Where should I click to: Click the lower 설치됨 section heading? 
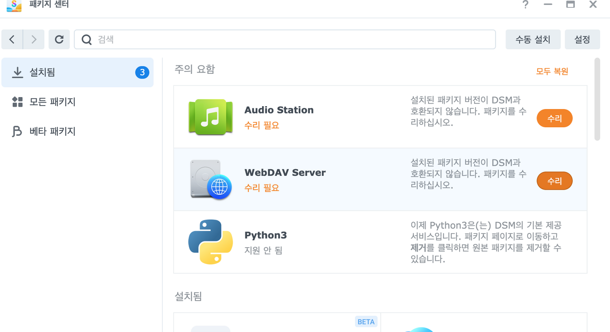pos(188,296)
